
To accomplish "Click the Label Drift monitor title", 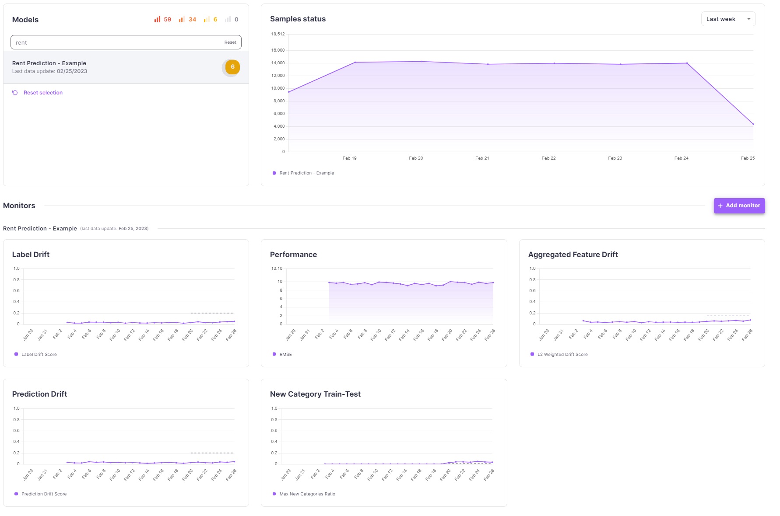I will (x=31, y=255).
